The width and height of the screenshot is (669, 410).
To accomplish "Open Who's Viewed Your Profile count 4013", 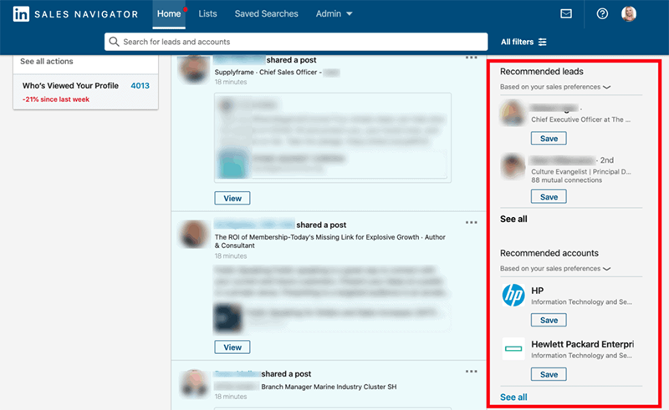I will click(140, 86).
